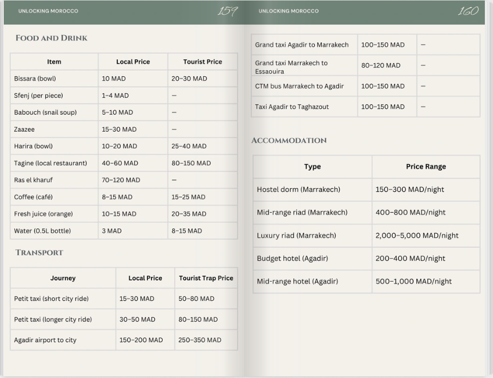This screenshot has width=493, height=378.
Task: Click 'Petit taxi (longer city ride)' row
Action: pyautogui.click(x=53, y=319)
